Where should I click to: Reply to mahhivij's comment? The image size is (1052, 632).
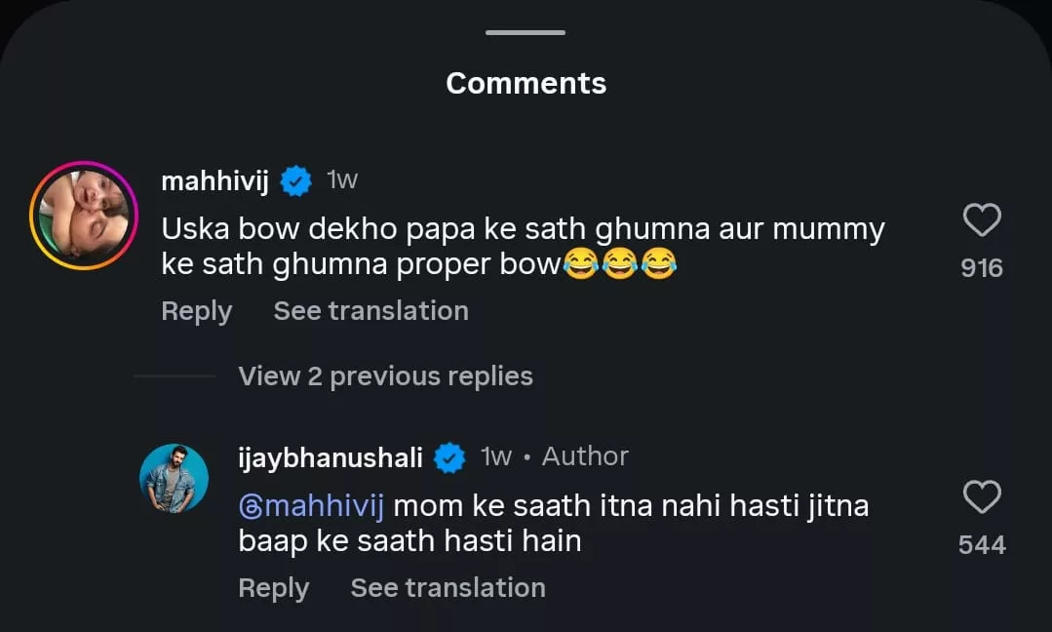coord(196,311)
